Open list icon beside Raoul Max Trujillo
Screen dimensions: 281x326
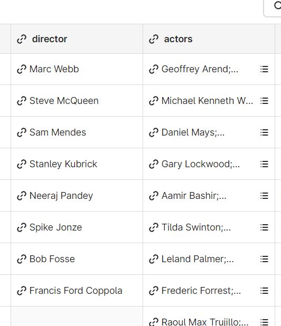[x=264, y=322]
